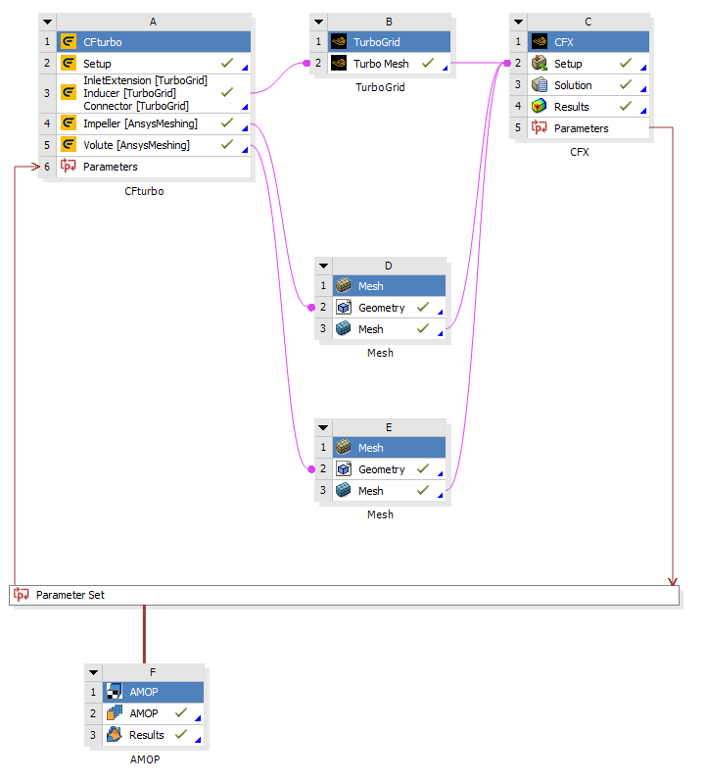The width and height of the screenshot is (706, 781).
Task: Click the Geometry icon in system D
Action: click(x=344, y=308)
